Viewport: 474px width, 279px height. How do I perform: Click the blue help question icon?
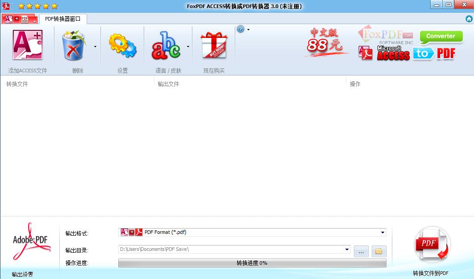(x=240, y=29)
